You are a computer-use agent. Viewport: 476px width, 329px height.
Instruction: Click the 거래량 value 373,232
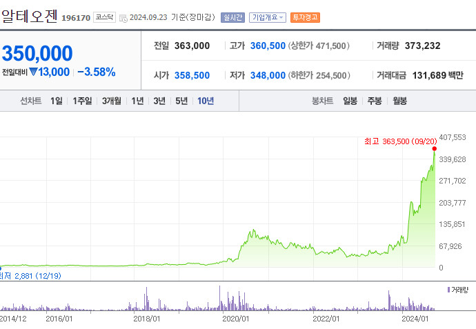(x=422, y=46)
